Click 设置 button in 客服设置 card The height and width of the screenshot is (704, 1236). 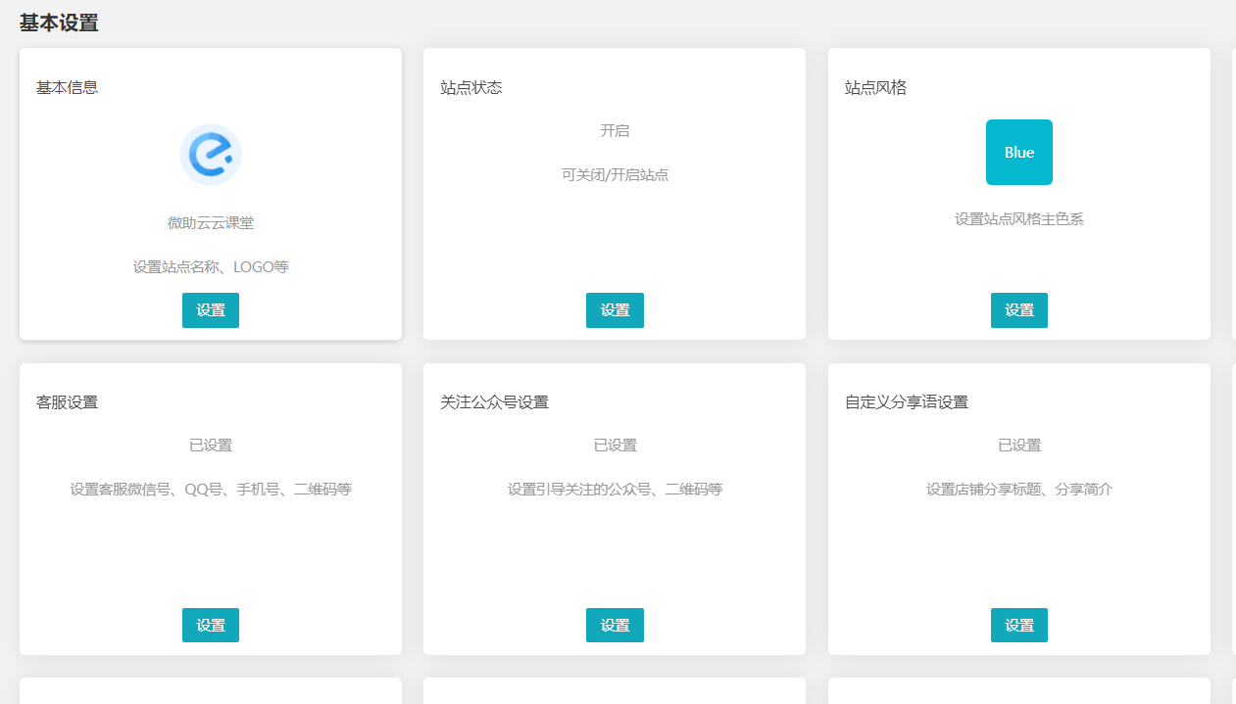click(x=211, y=626)
